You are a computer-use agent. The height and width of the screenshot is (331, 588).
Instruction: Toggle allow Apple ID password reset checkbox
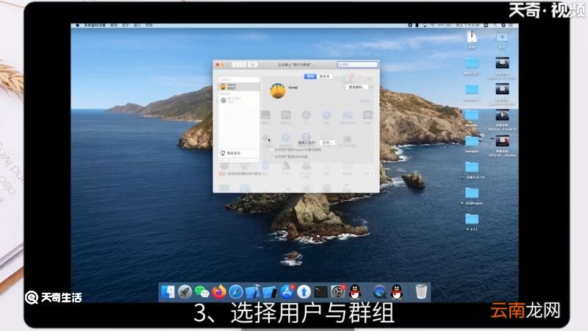(x=272, y=149)
